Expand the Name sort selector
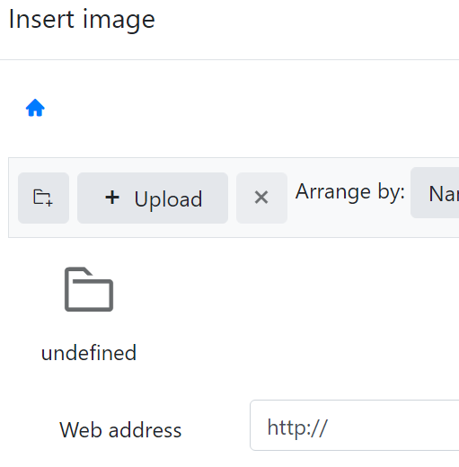The height and width of the screenshot is (467, 459). [435, 193]
